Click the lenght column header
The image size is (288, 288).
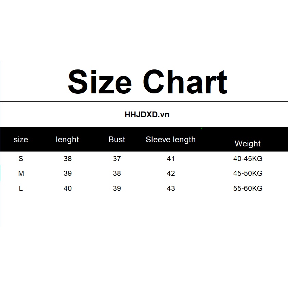(x=67, y=140)
